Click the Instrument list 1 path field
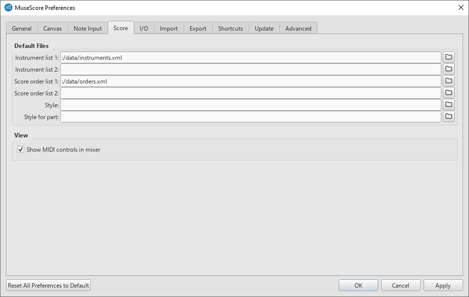 point(250,58)
